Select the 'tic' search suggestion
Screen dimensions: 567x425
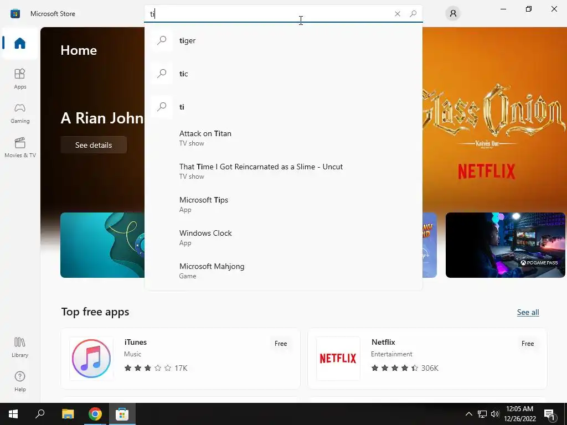[x=283, y=74]
